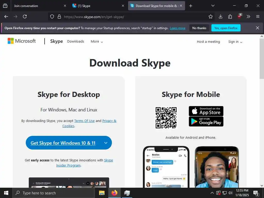Open uBlock Origin extension icon
The image size is (264, 198).
[x=240, y=16]
